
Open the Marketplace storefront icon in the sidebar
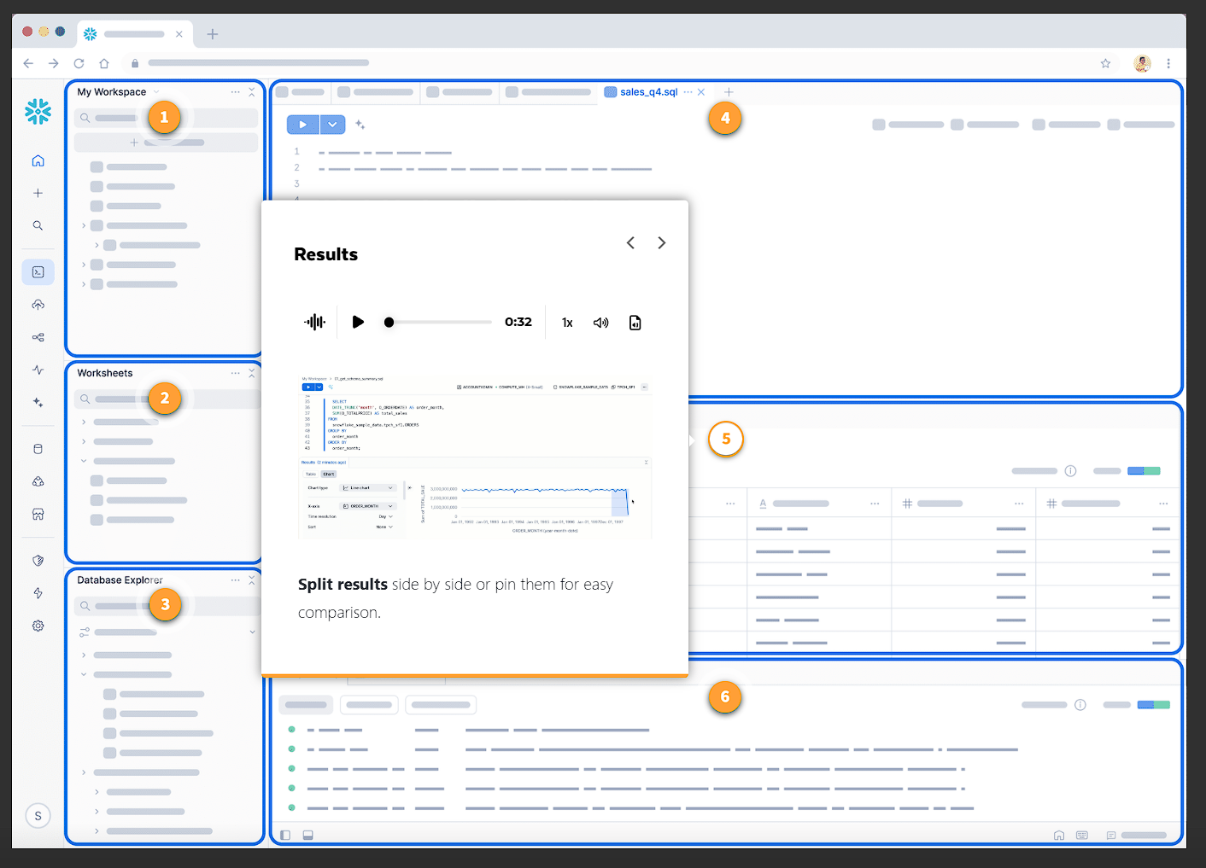point(38,514)
